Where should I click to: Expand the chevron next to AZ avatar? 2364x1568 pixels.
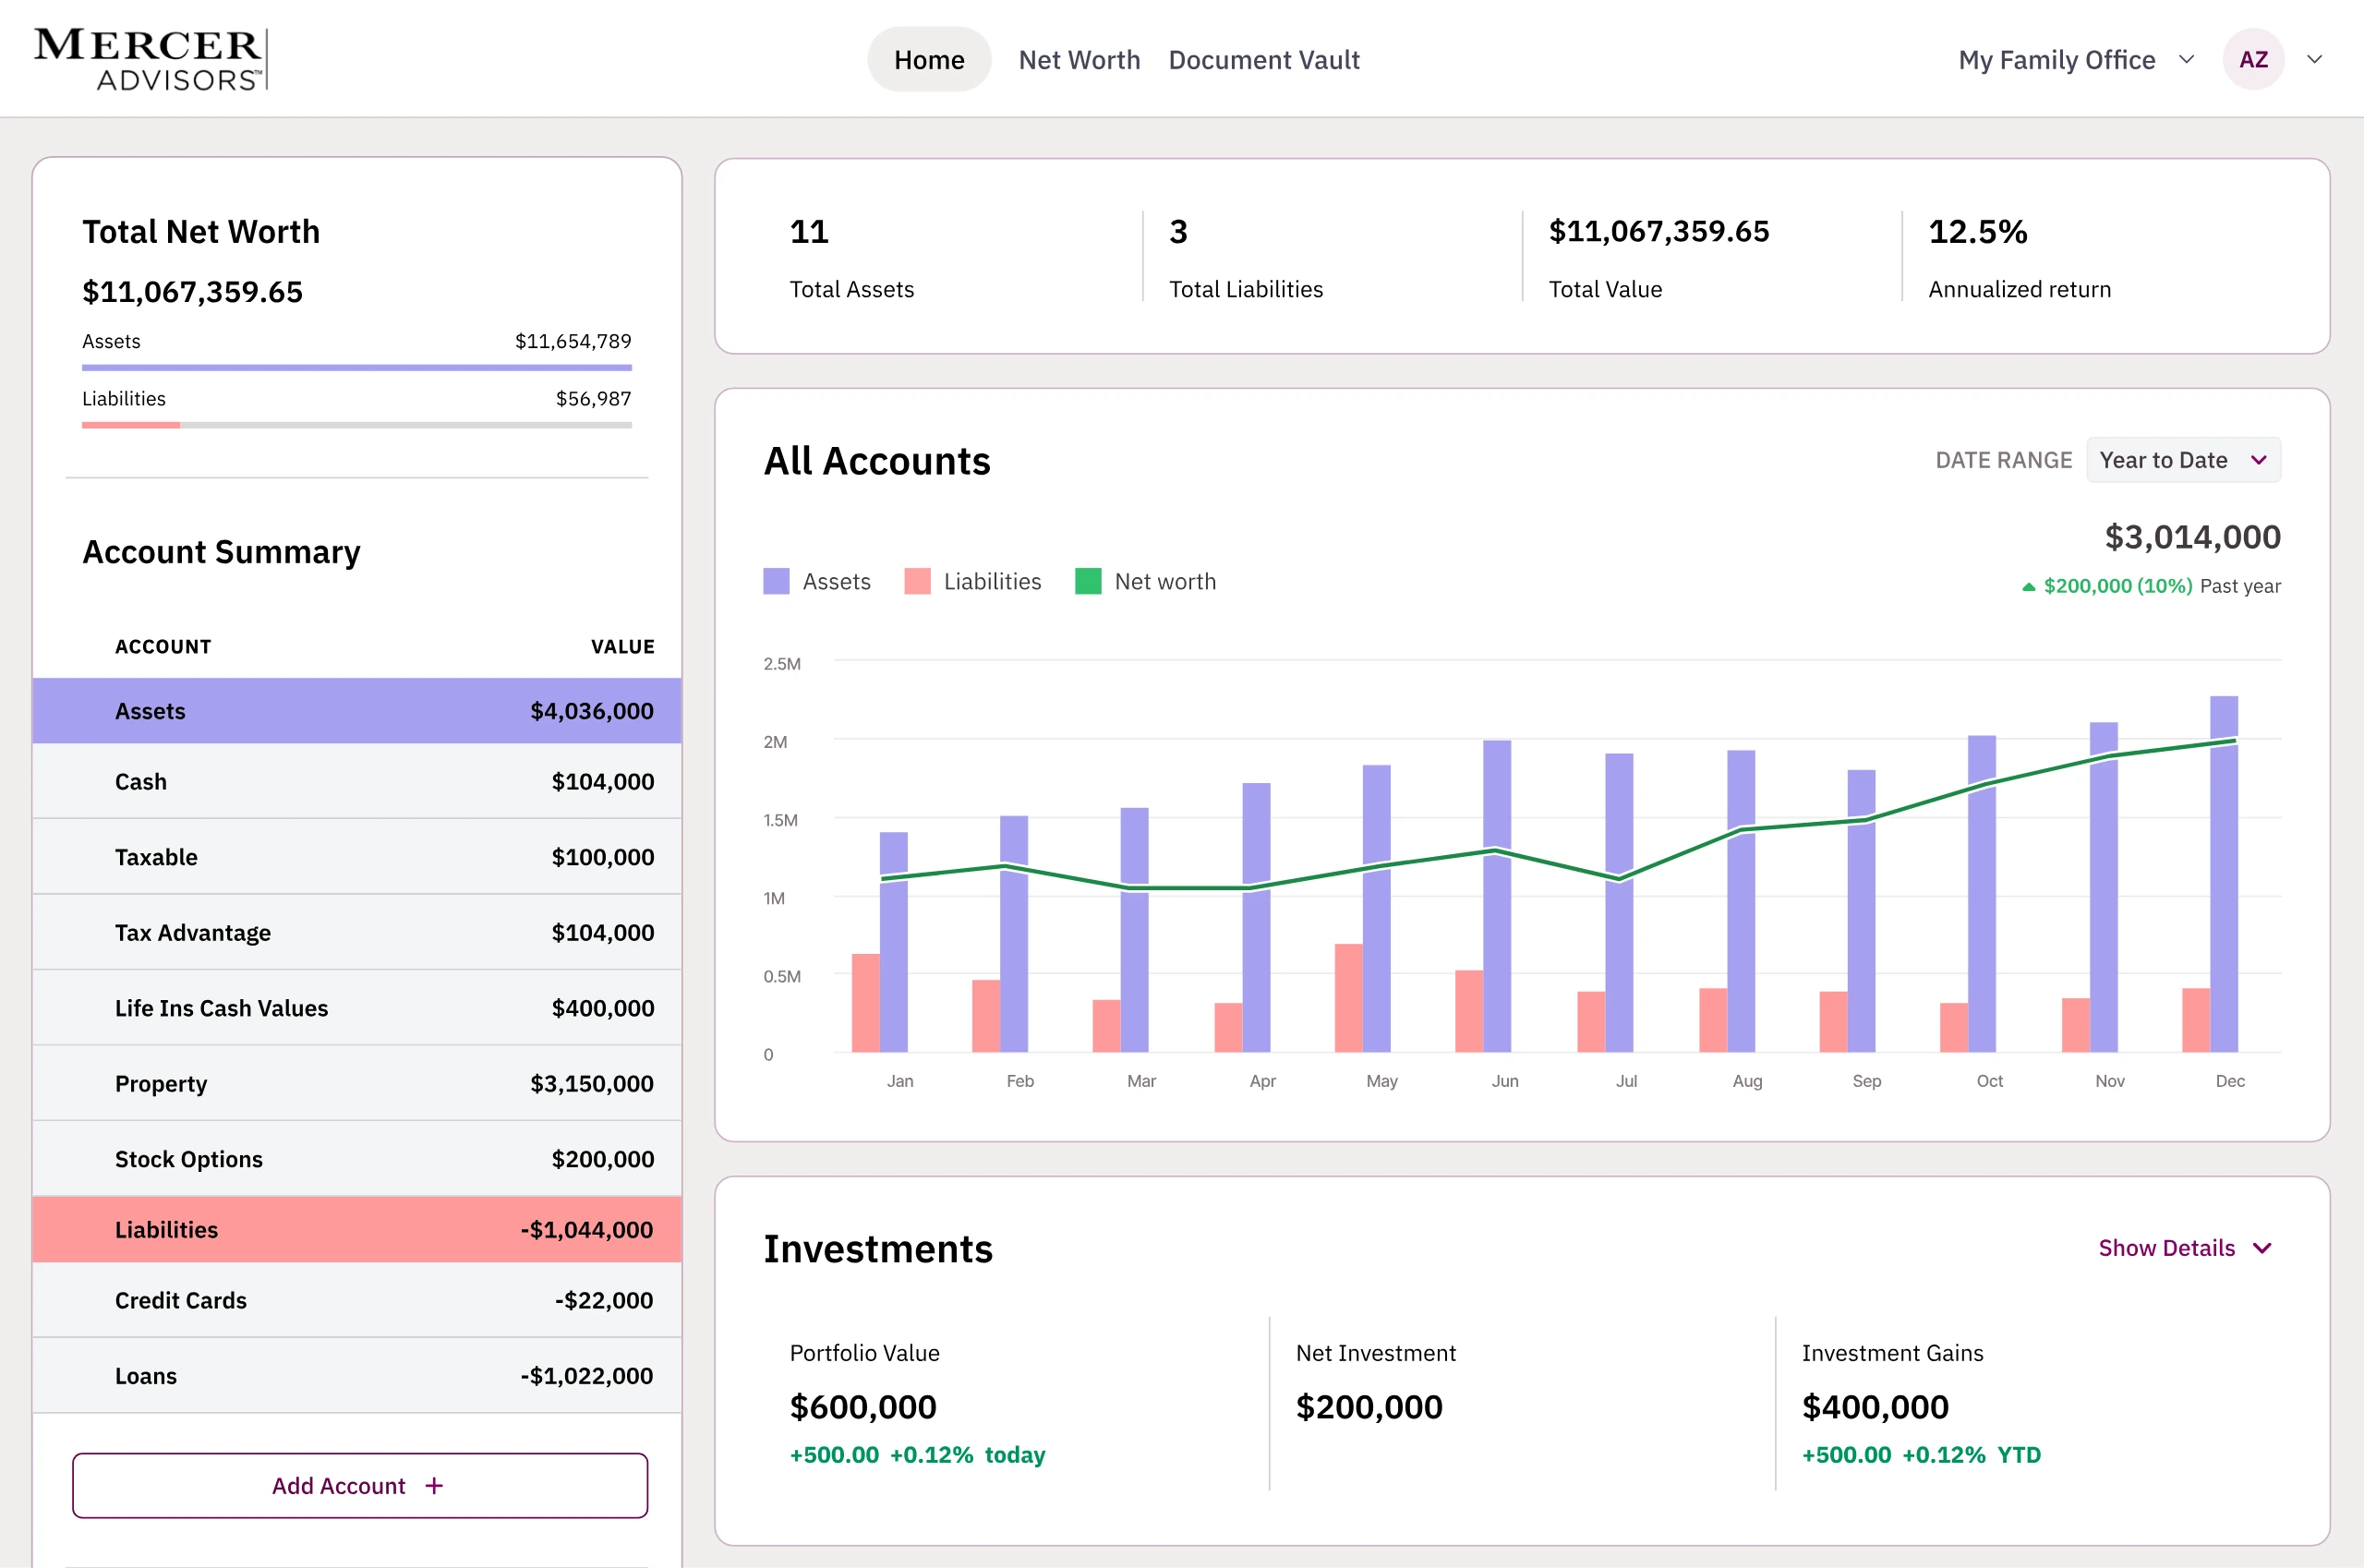(2314, 59)
